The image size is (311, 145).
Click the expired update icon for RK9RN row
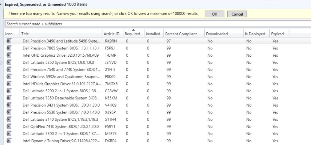(8, 41)
